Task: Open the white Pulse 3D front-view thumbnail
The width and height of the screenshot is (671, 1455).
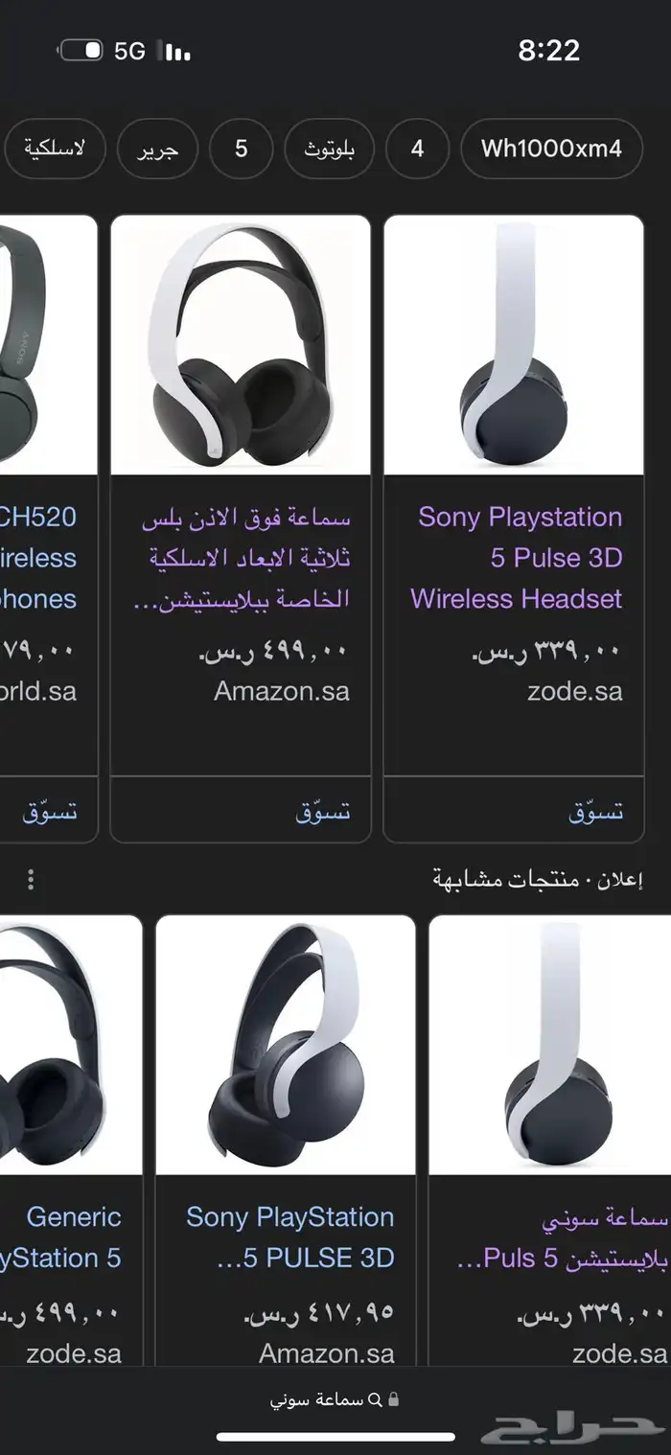Action: point(241,345)
